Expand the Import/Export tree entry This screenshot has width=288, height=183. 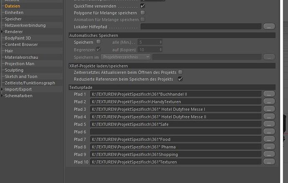pyautogui.click(x=2, y=89)
